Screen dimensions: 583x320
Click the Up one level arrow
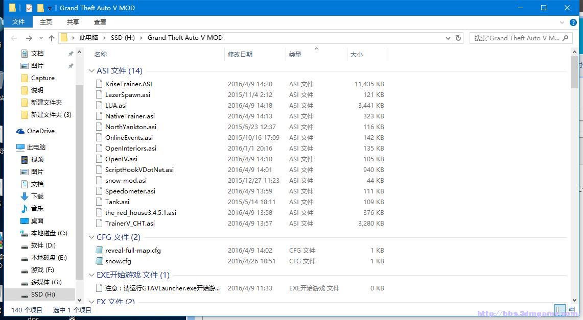(52, 38)
